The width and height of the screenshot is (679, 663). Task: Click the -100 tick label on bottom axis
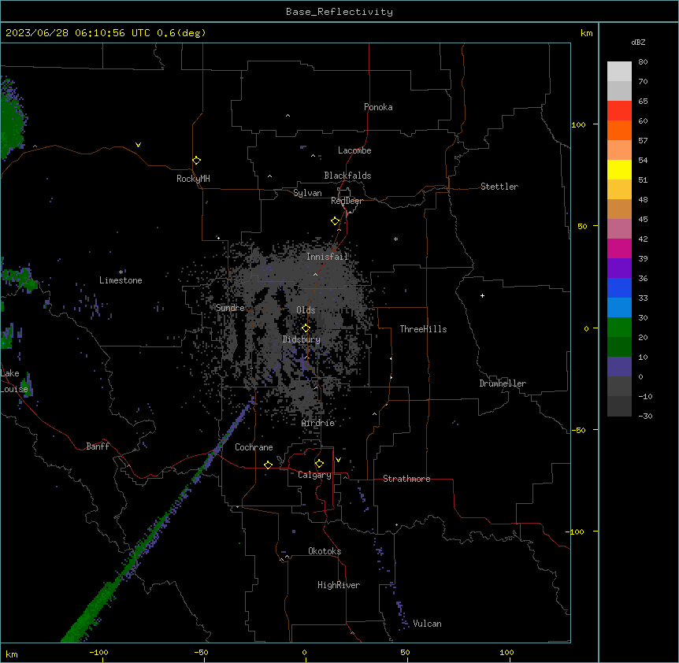98,652
